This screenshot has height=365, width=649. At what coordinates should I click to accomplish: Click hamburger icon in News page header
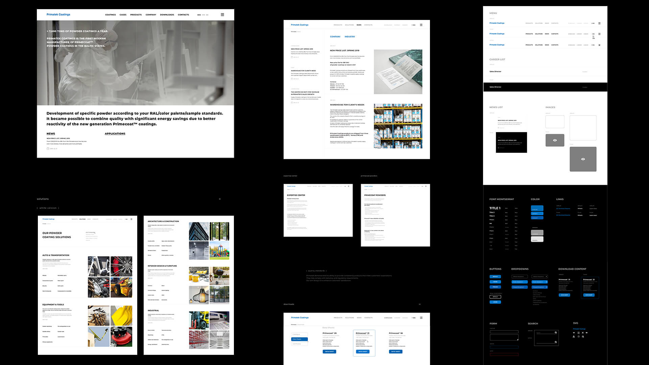(421, 25)
